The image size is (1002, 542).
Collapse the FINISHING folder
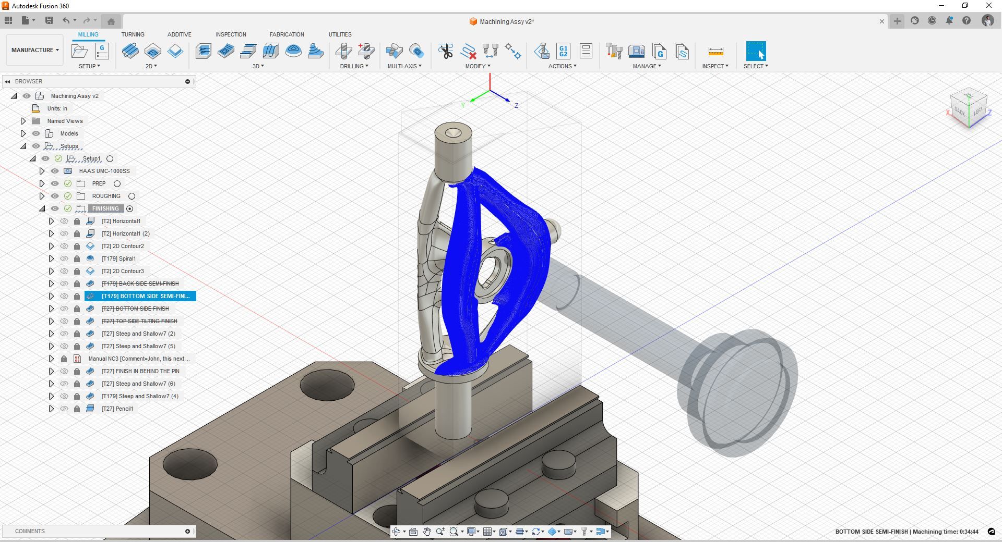(x=42, y=208)
